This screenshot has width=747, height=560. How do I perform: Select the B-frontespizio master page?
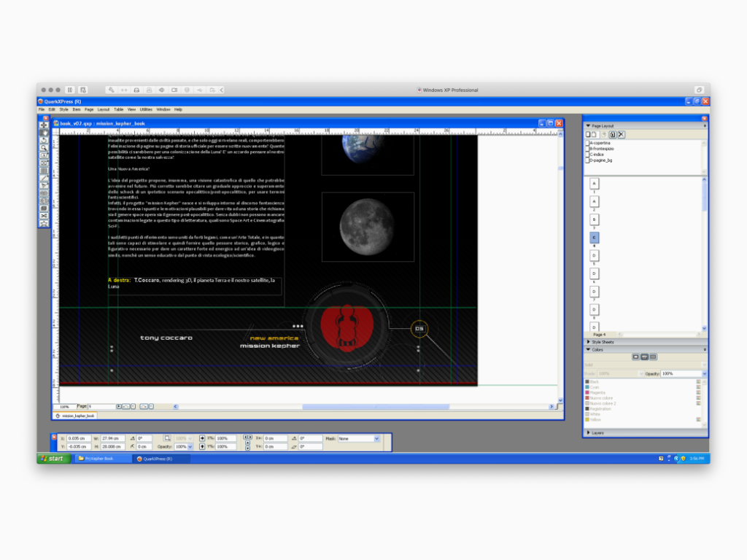pyautogui.click(x=600, y=149)
